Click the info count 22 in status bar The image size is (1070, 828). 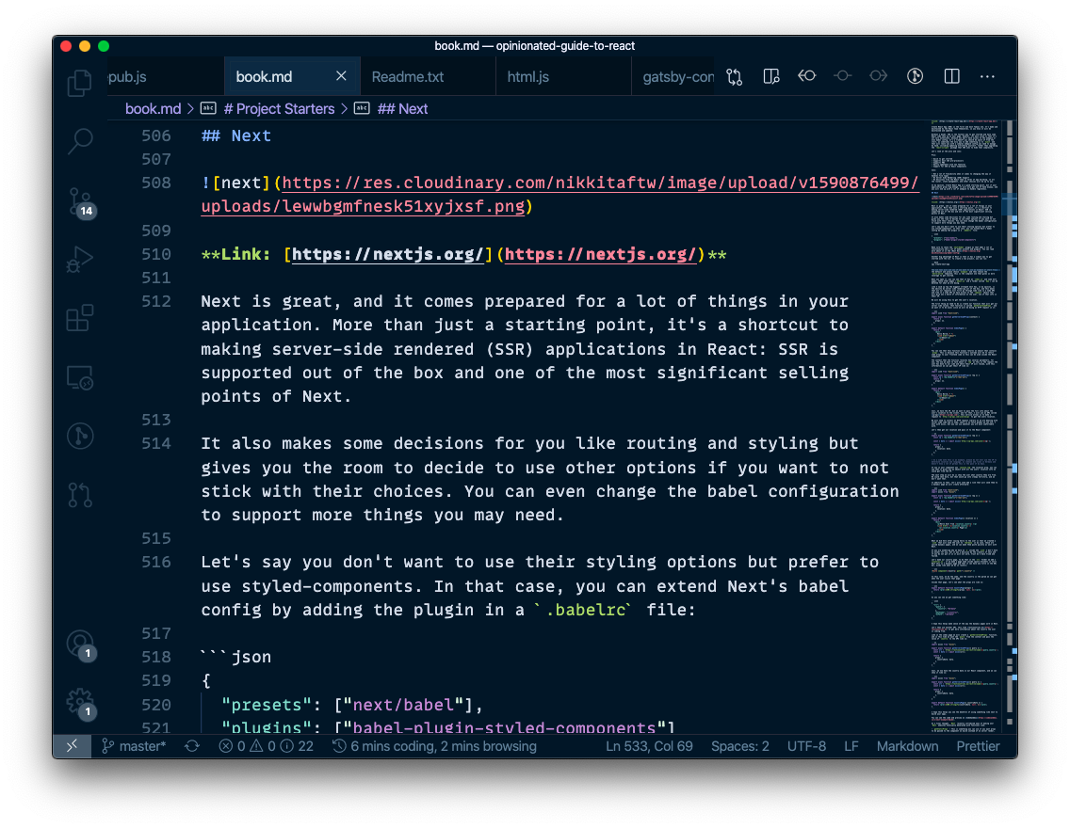(299, 746)
